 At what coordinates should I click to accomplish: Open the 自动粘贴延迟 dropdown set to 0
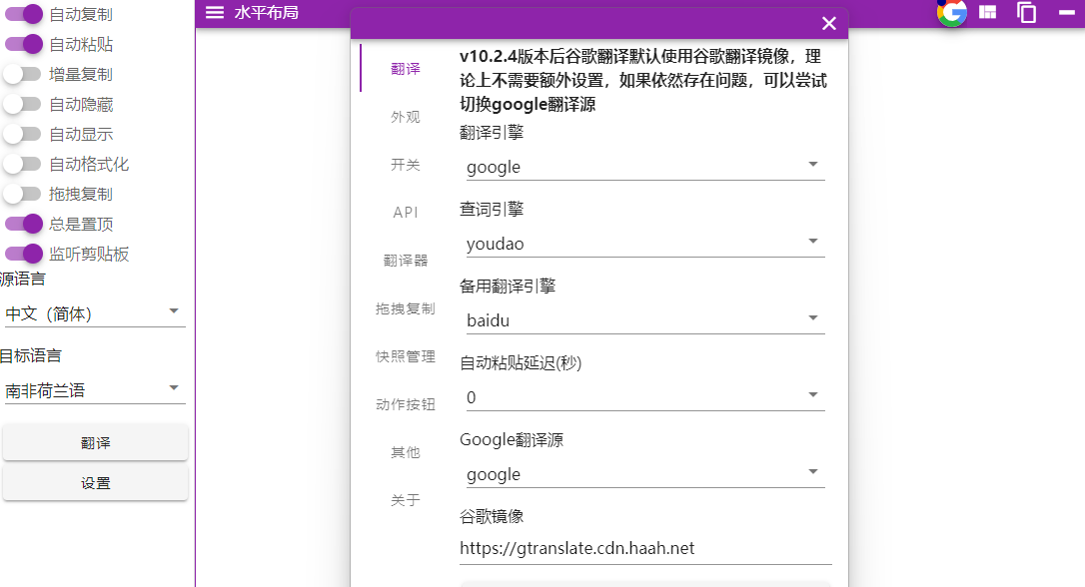click(643, 397)
